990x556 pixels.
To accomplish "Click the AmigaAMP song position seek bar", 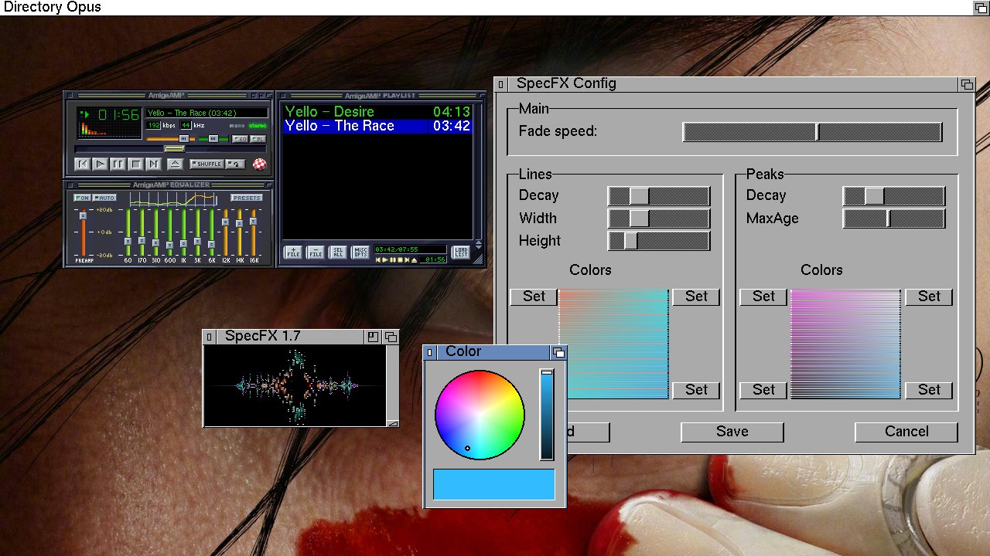I will (171, 148).
